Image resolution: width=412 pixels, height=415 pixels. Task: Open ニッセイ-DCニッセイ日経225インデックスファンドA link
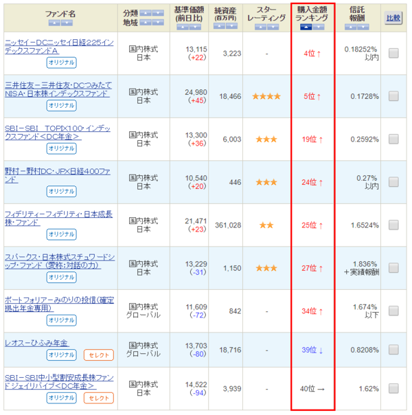(x=59, y=47)
